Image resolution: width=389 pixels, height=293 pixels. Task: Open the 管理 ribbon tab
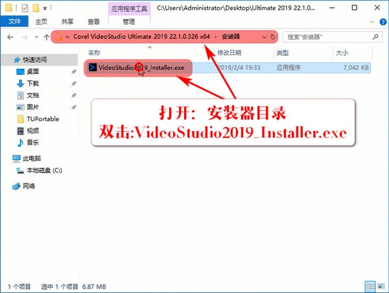(129, 21)
